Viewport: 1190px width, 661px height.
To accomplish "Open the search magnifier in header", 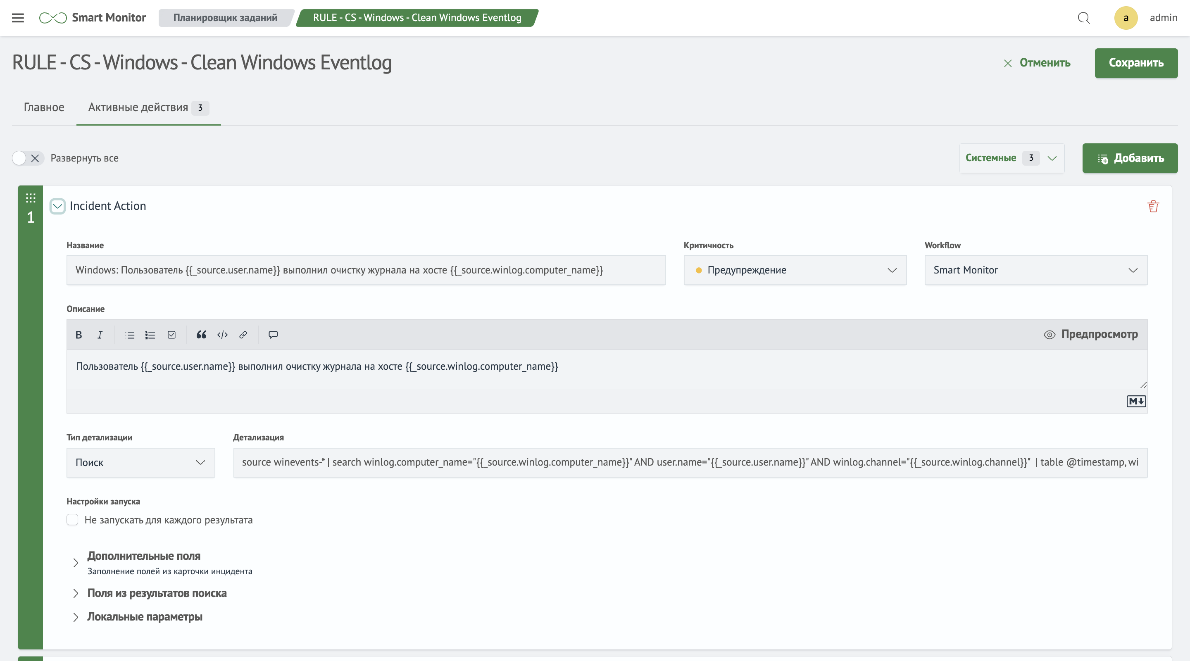I will coord(1084,18).
